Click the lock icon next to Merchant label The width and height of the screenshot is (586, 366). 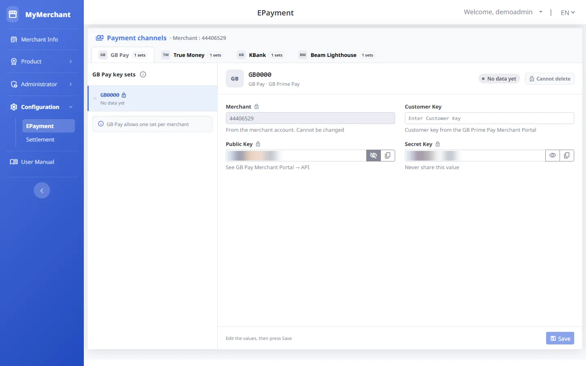[x=256, y=107]
